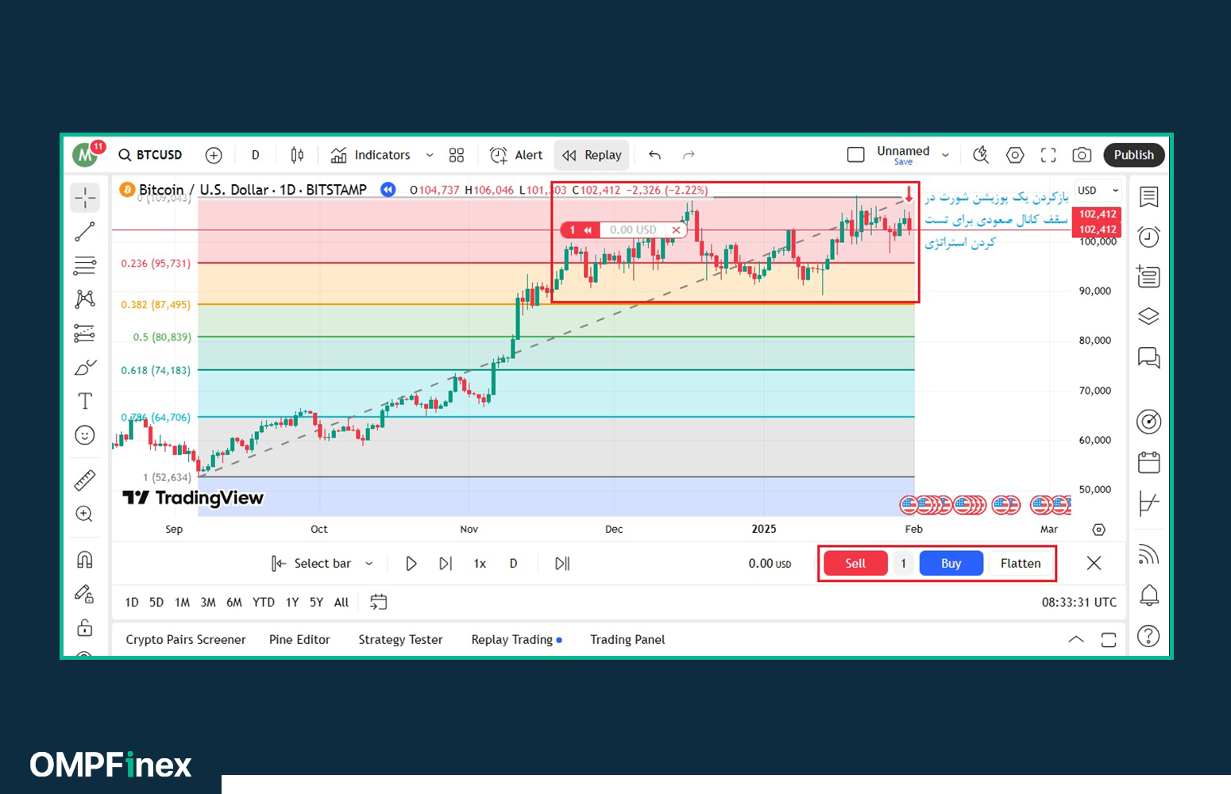
Task: Step replay forward one bar
Action: [x=446, y=564]
